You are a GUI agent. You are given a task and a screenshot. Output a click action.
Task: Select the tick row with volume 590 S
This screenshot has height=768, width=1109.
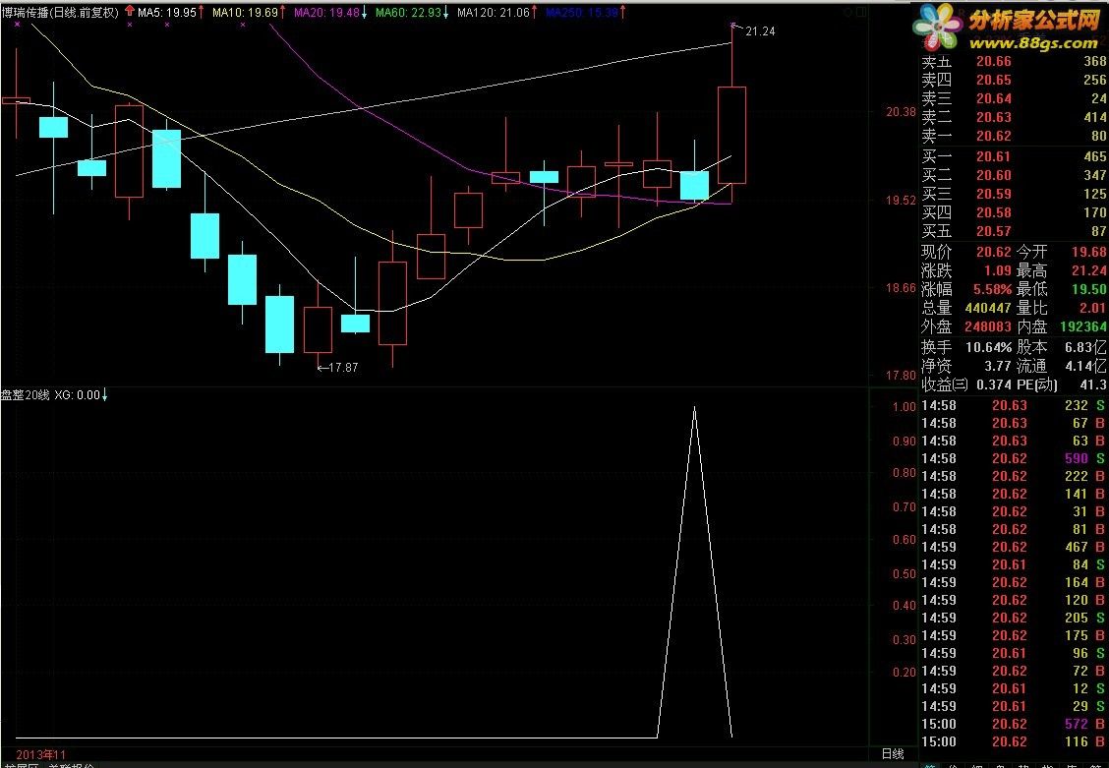(x=1014, y=458)
